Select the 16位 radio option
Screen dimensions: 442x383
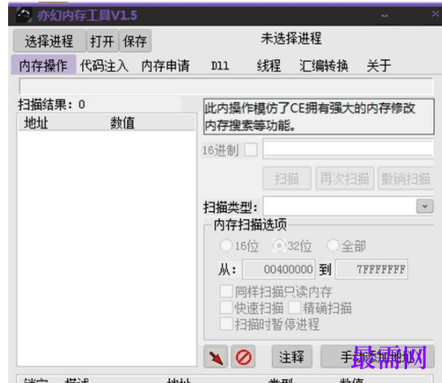coord(226,245)
